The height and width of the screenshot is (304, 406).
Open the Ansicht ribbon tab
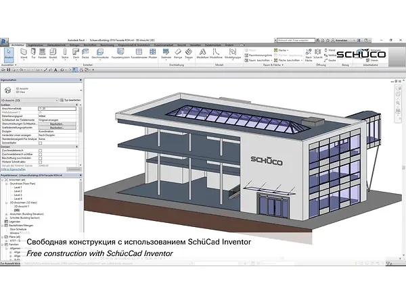point(181,45)
